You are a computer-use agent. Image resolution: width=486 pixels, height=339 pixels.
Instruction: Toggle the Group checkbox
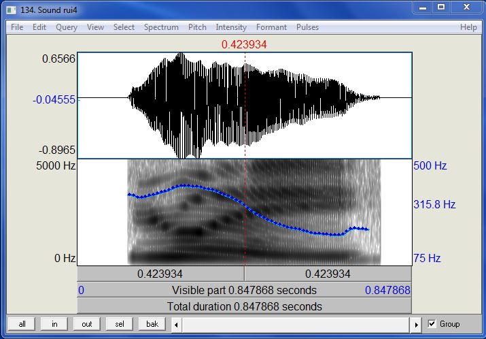pos(432,324)
